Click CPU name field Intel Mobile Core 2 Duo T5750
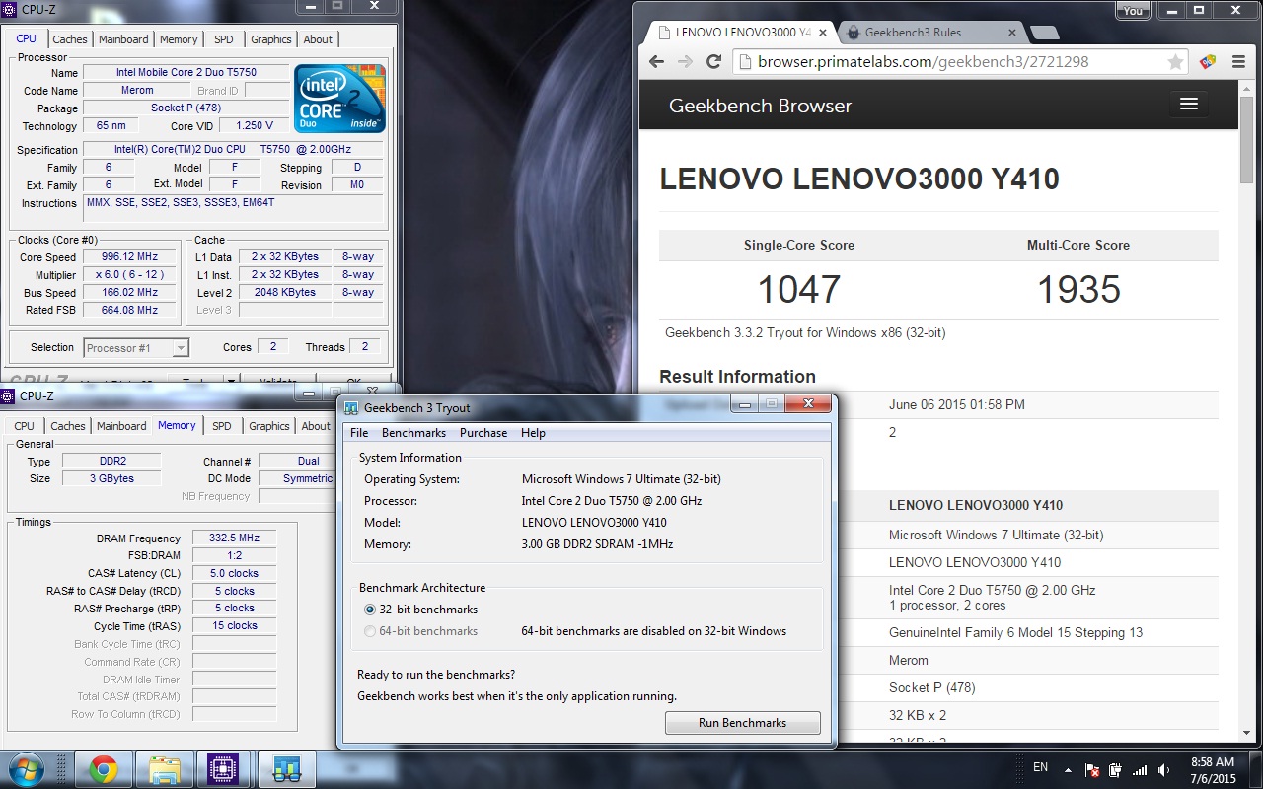This screenshot has width=1263, height=789. click(x=186, y=72)
